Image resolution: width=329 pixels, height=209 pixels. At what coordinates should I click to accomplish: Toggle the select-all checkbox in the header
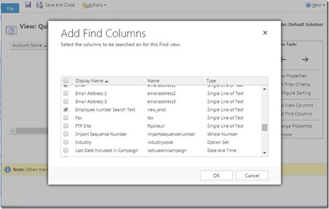pos(66,81)
